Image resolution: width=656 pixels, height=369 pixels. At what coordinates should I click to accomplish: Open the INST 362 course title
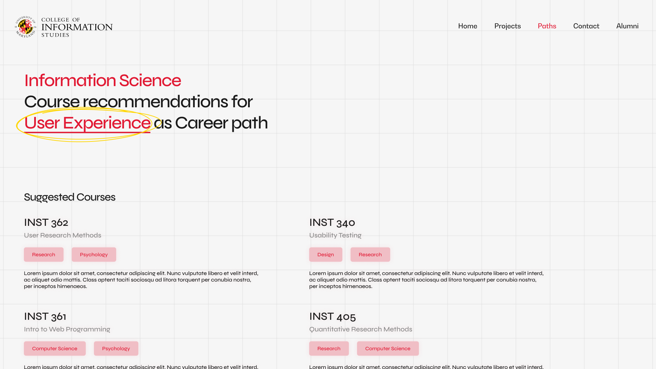(46, 222)
